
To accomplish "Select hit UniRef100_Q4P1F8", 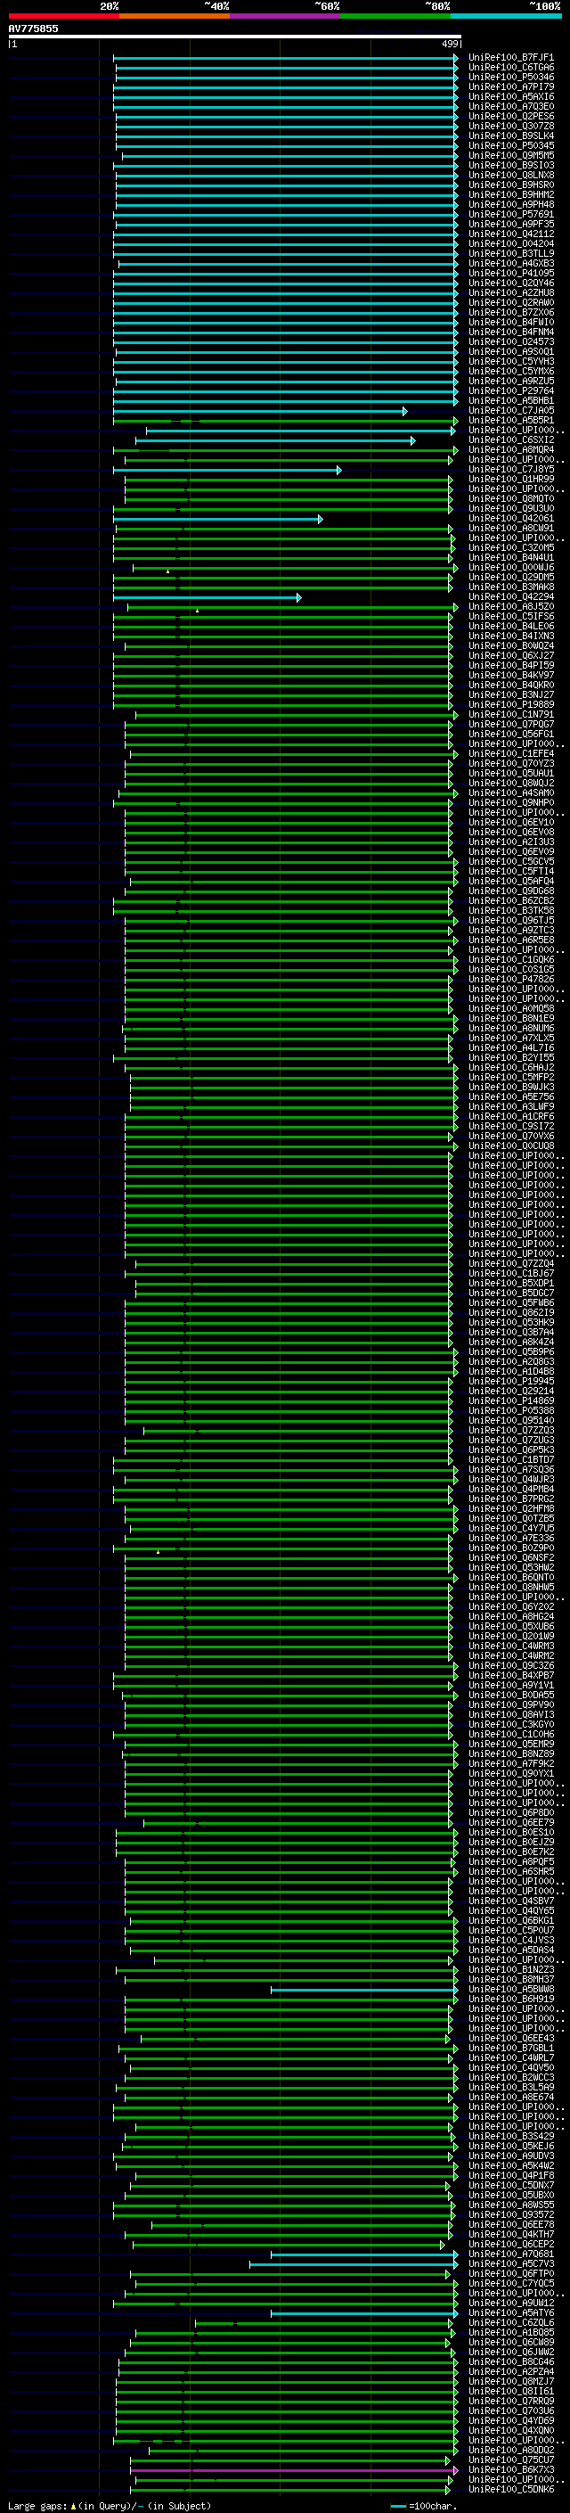I will click(510, 2174).
